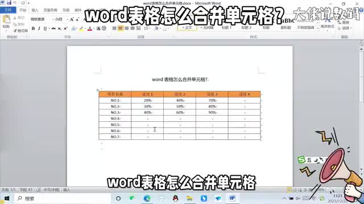Click the Paste clipboard icon

[x=6, y=19]
